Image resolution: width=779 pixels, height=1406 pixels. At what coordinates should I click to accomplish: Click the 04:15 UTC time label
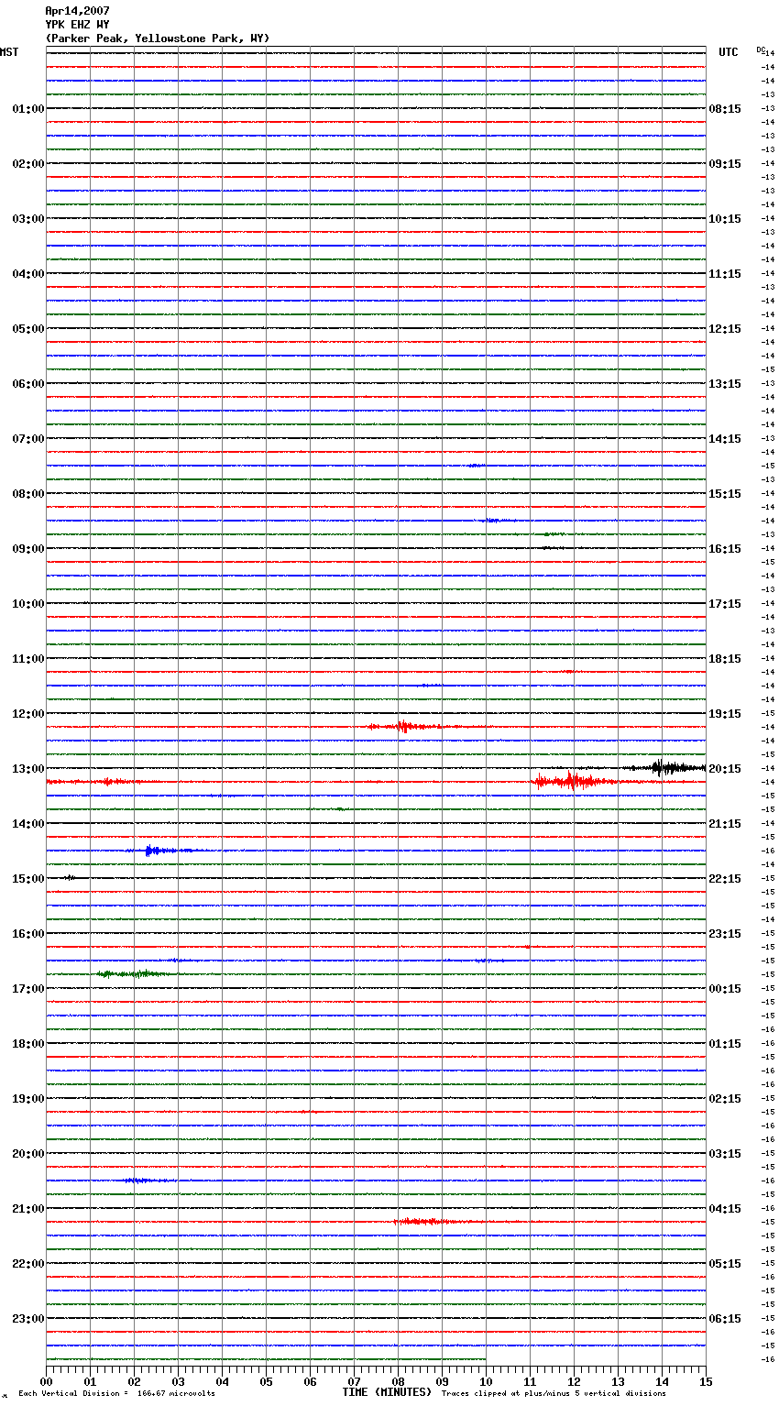pos(725,1209)
